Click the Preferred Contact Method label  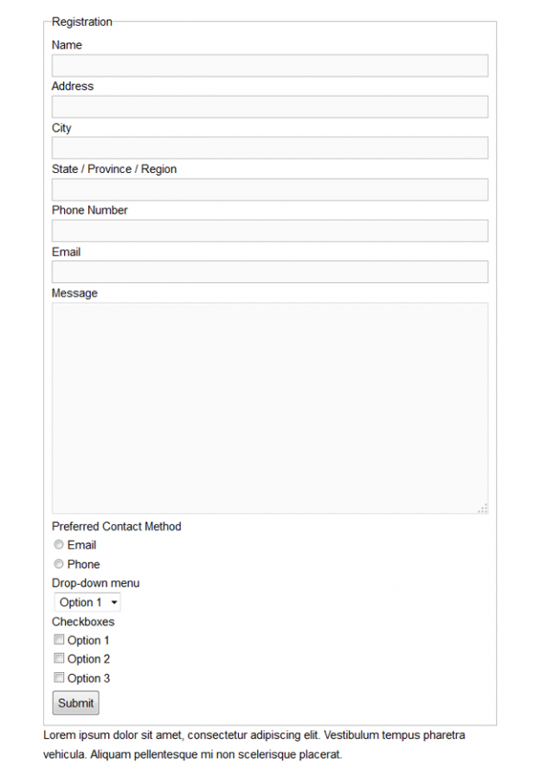click(117, 526)
